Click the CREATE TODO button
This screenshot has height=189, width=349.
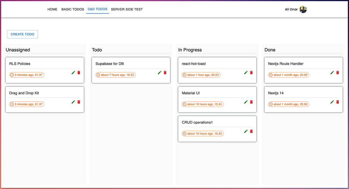[22, 34]
